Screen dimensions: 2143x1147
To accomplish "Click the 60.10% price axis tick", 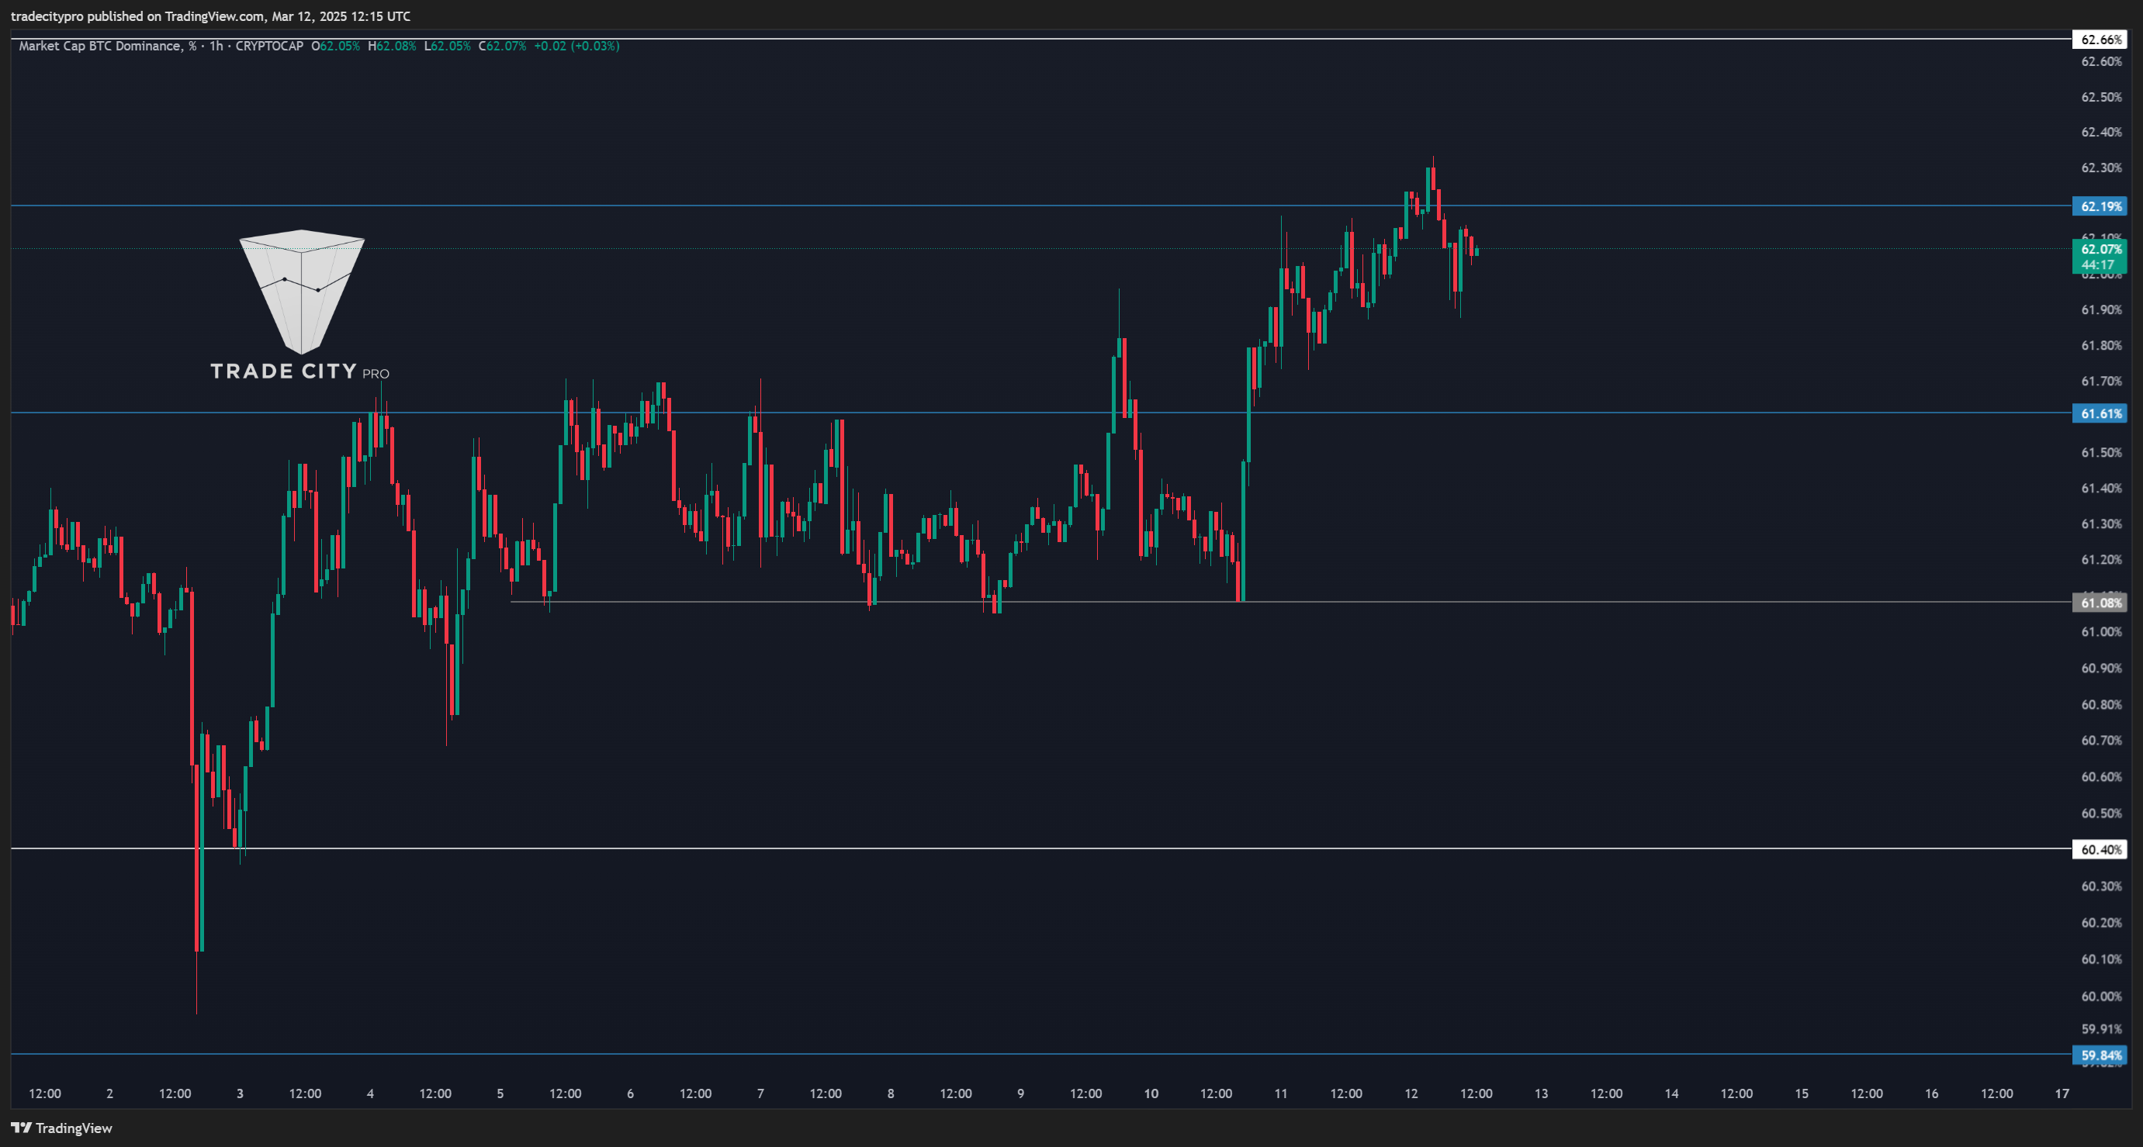I will click(2101, 960).
